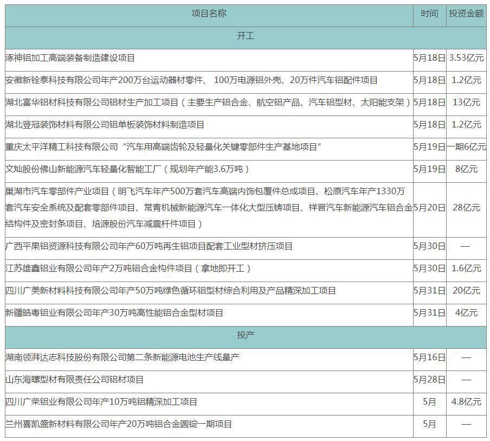Select 山东海螺型材有限责任公司铝材项目 text
Screen dimensions: 490x441
click(74, 380)
